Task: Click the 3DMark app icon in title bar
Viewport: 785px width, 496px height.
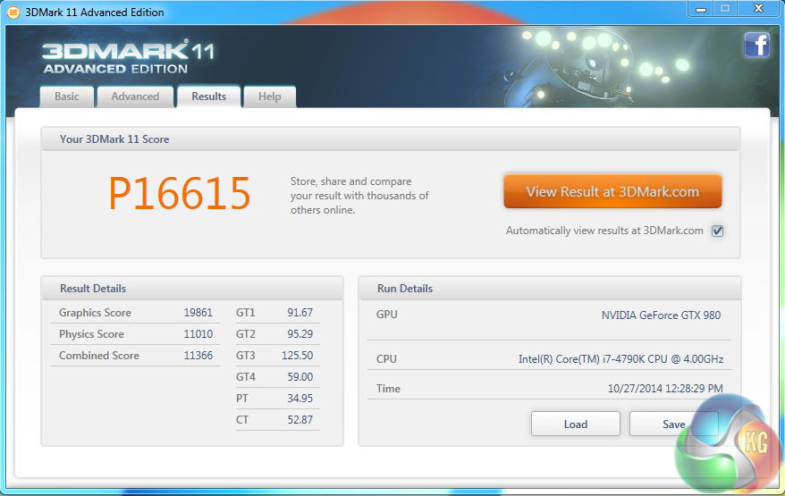Action: pyautogui.click(x=13, y=12)
